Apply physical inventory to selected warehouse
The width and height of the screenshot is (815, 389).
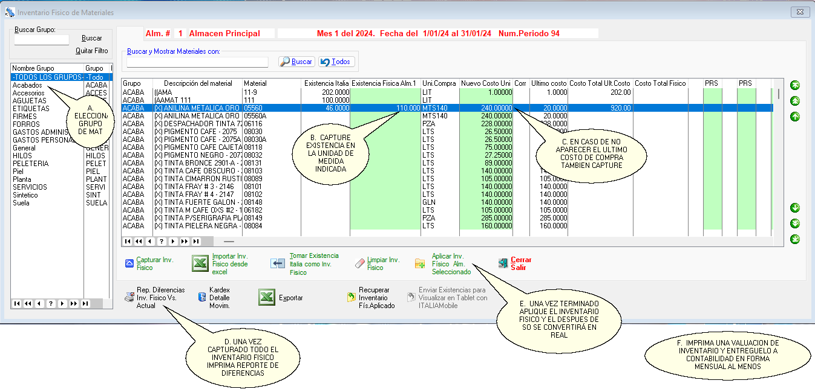[420, 263]
